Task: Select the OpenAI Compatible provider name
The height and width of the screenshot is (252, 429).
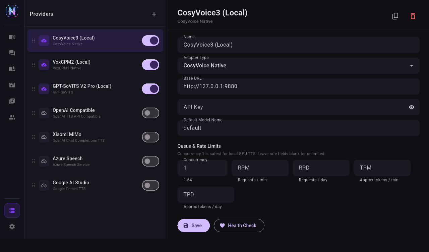Action: click(74, 110)
